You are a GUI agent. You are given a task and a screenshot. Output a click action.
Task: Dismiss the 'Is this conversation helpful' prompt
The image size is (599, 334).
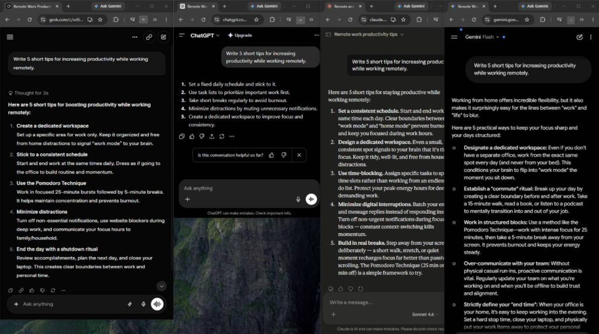(299, 155)
